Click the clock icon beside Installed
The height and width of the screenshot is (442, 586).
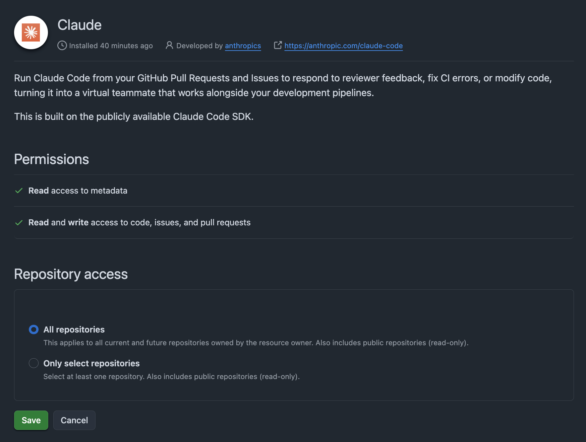(x=62, y=46)
